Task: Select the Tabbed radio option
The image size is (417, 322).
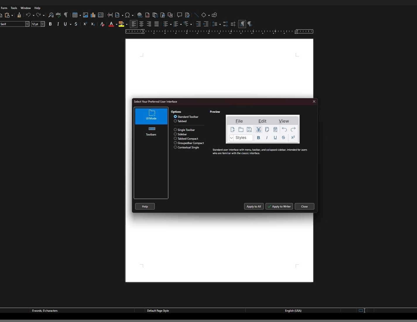Action: pos(180,121)
